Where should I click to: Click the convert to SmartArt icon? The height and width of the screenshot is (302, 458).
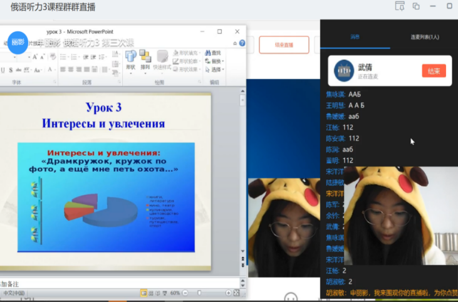click(x=117, y=73)
